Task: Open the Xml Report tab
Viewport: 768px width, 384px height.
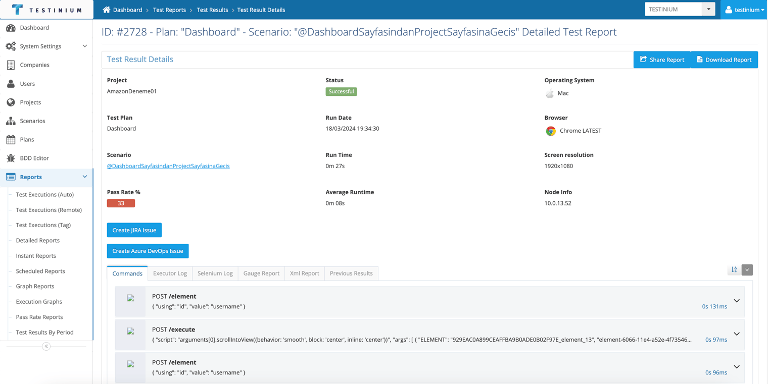Action: [305, 273]
